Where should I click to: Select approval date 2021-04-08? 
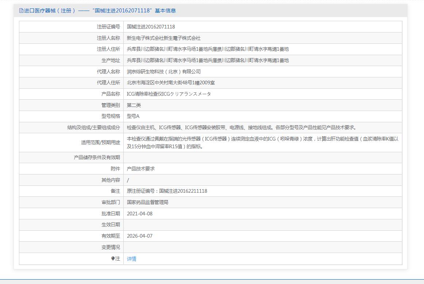click(140, 214)
